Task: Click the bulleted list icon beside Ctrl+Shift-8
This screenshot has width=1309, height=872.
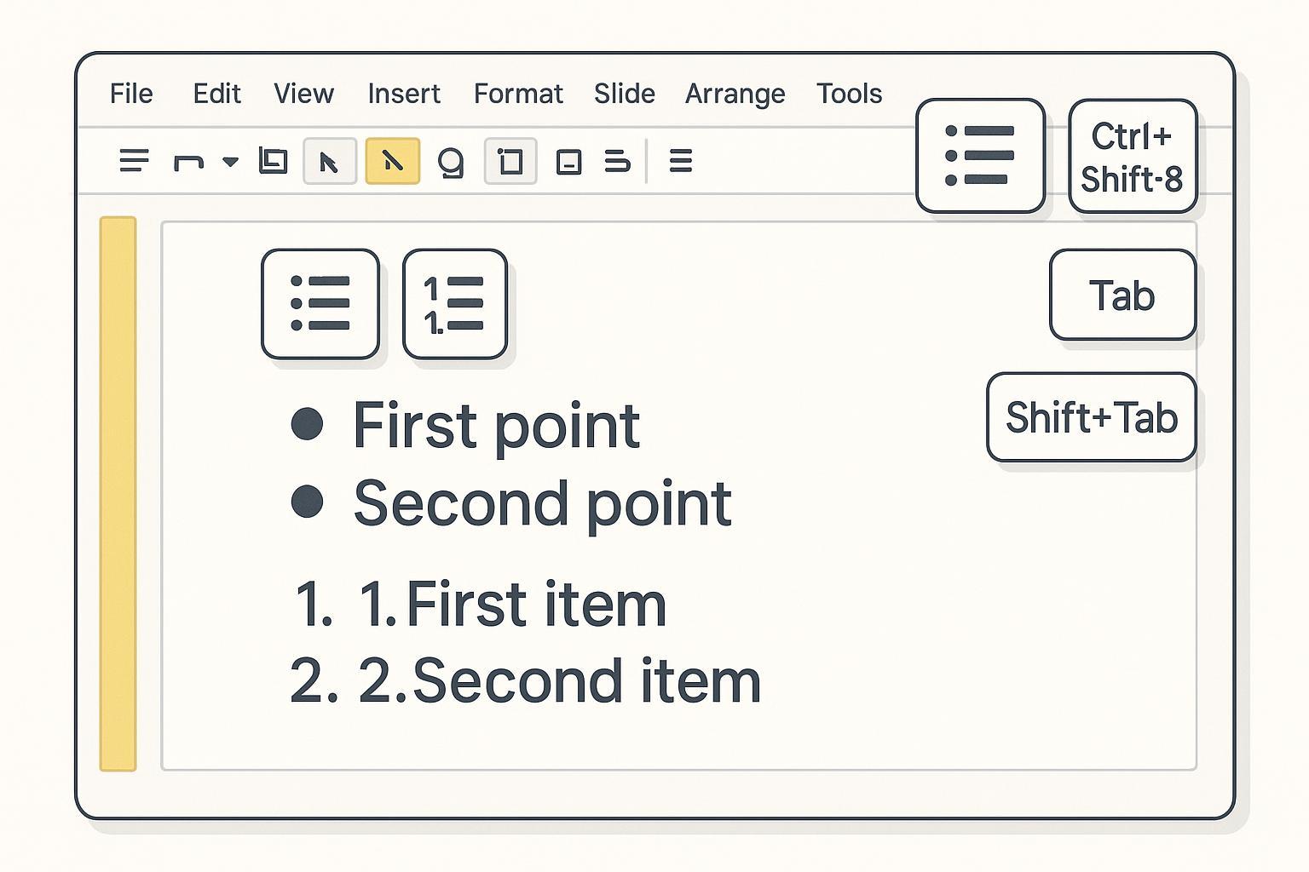Action: tap(980, 155)
